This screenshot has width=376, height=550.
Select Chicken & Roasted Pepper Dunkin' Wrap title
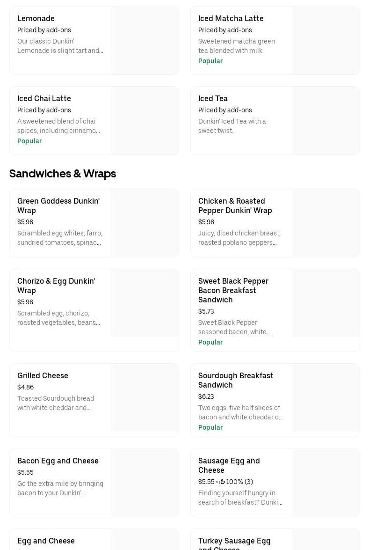click(235, 205)
